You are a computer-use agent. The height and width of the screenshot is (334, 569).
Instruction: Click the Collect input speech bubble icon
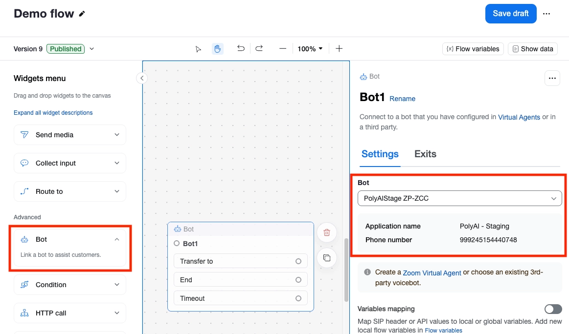[24, 163]
